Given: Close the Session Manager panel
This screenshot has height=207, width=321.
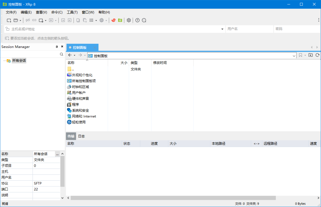Looking at the screenshot, I should click(62, 47).
